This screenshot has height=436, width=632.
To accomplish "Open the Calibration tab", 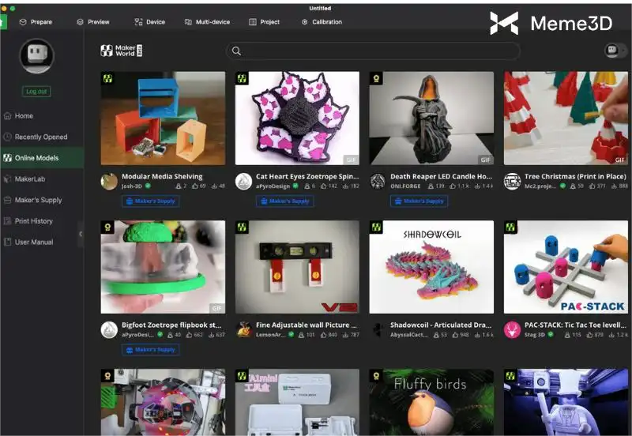I will (322, 22).
